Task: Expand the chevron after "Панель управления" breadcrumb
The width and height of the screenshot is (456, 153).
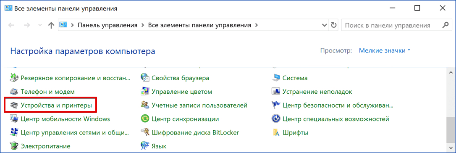Action: coord(142,25)
